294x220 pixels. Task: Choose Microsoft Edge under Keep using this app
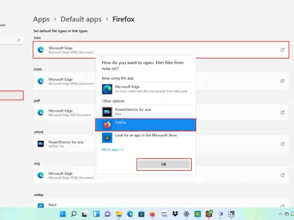pyautogui.click(x=146, y=89)
